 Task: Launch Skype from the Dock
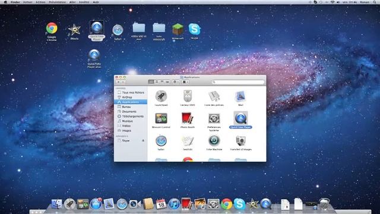pos(239,204)
